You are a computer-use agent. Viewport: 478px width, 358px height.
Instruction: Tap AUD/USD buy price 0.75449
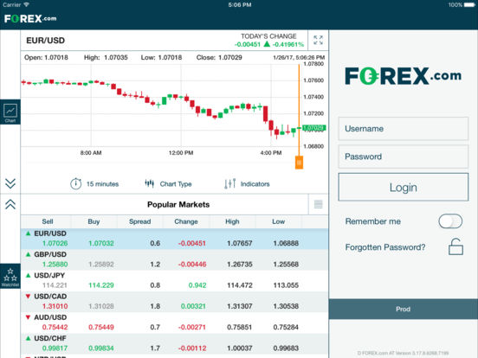[101, 327]
